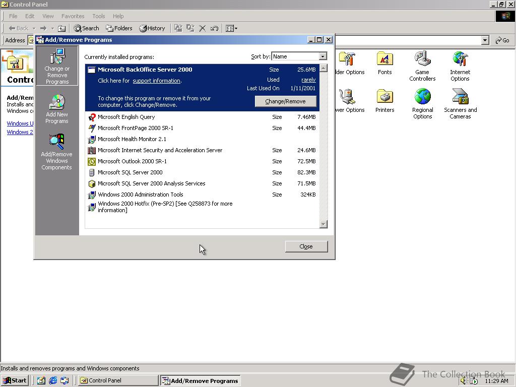The height and width of the screenshot is (387, 516).
Task: Open the Edit menu
Action: point(30,16)
